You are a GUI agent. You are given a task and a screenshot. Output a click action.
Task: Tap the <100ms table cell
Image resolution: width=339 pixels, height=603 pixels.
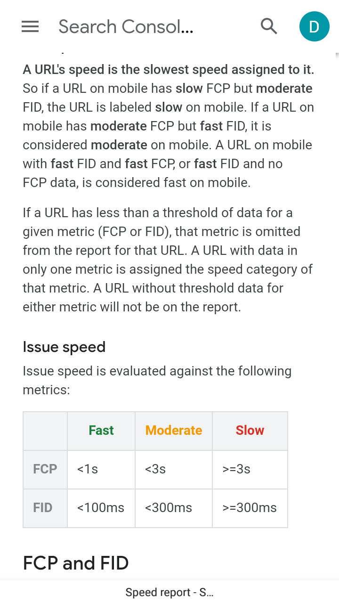[x=101, y=508]
